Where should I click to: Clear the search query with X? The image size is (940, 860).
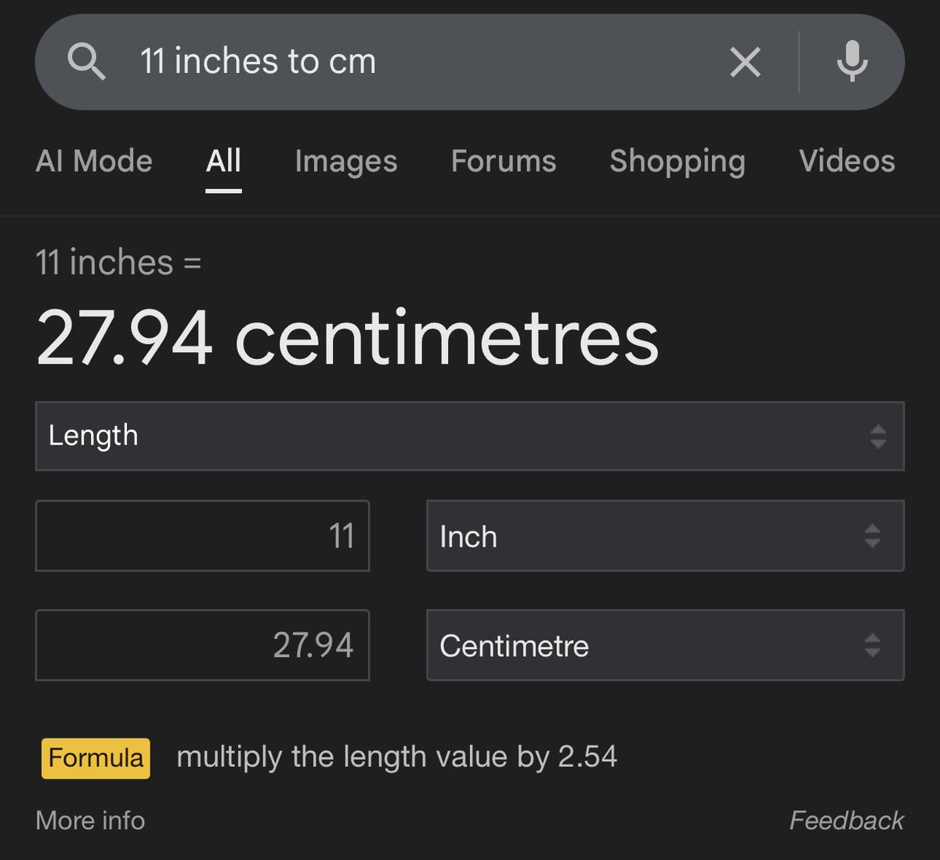[745, 62]
